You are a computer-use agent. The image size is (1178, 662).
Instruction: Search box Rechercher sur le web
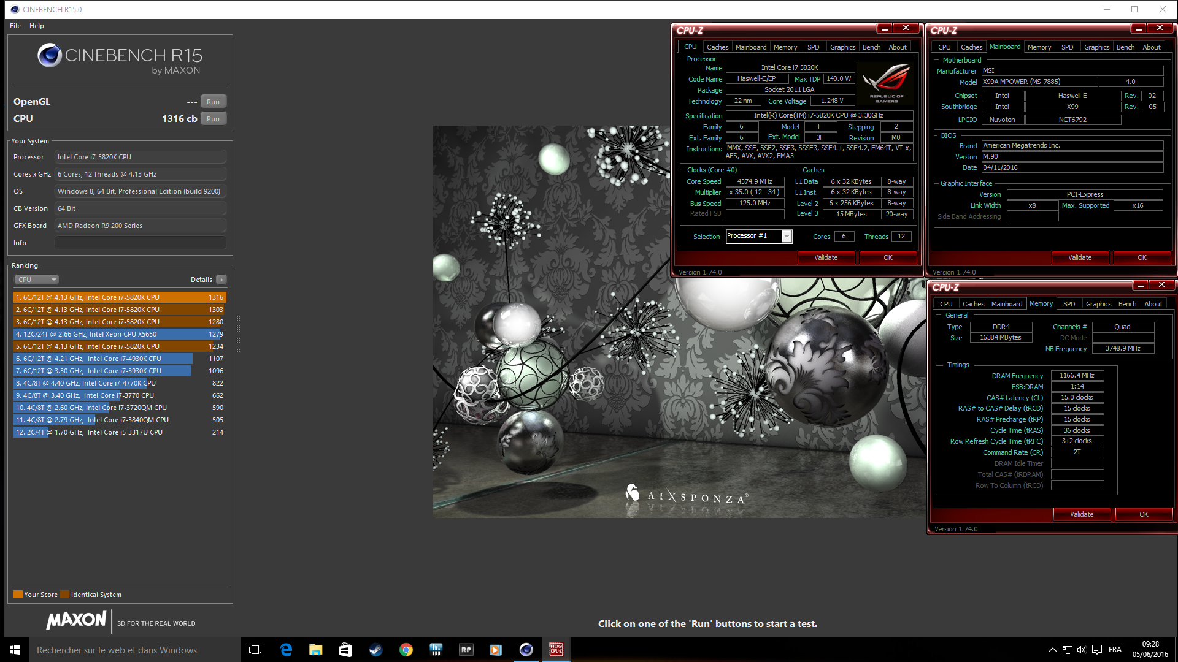[134, 650]
